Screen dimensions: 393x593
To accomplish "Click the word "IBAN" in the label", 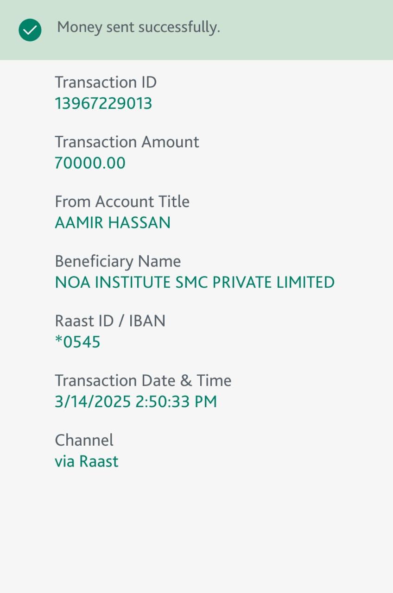I will (147, 321).
